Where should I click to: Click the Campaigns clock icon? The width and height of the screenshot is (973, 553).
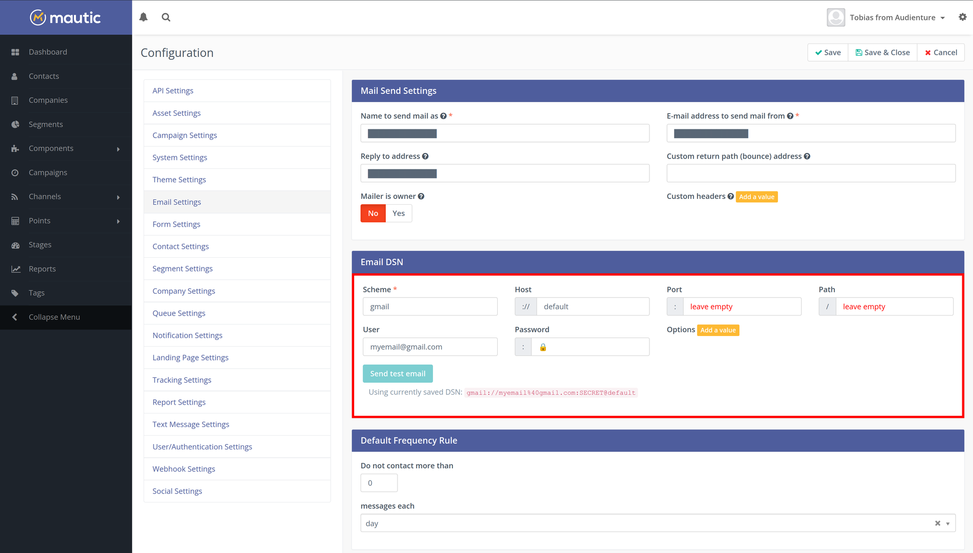click(x=15, y=173)
